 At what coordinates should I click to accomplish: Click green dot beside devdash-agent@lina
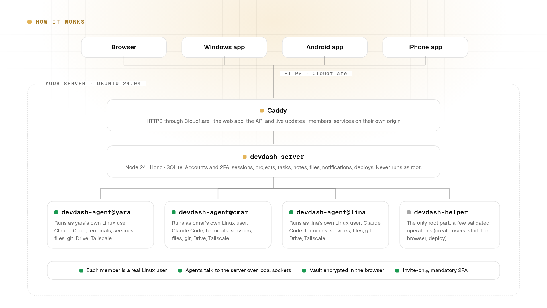click(291, 212)
